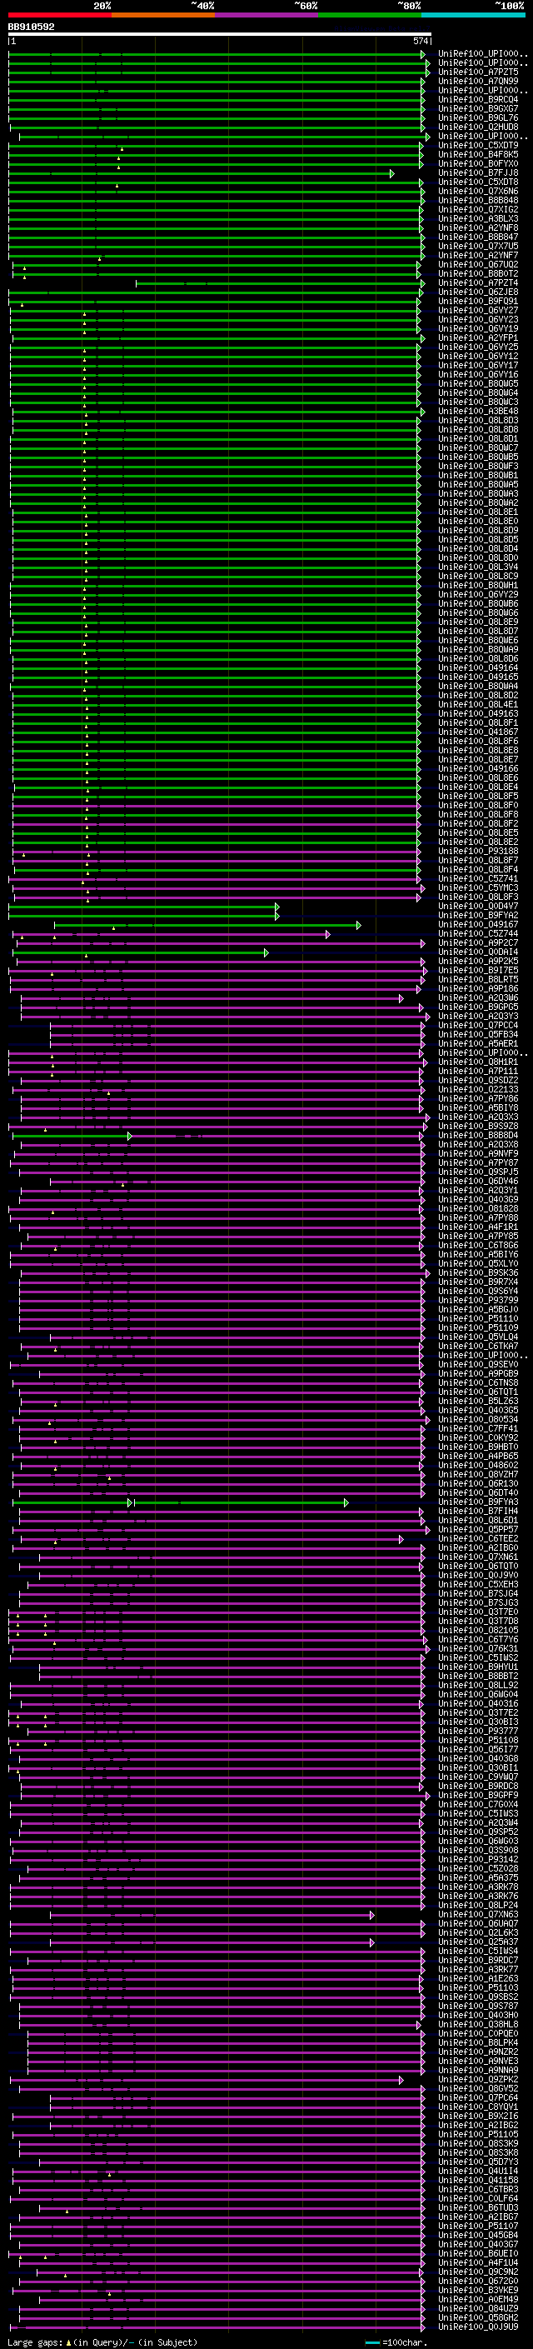Select hit UniRef100_B9I7E5
533x2349 pixels.
coord(478,970)
